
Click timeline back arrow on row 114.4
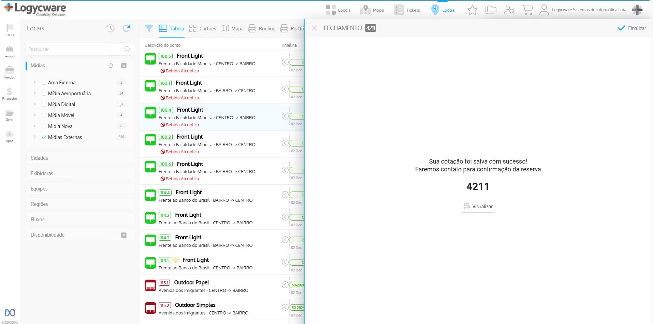pyautogui.click(x=285, y=195)
